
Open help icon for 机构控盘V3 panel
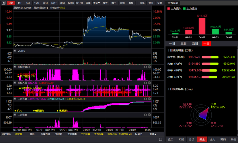pos(15,67)
